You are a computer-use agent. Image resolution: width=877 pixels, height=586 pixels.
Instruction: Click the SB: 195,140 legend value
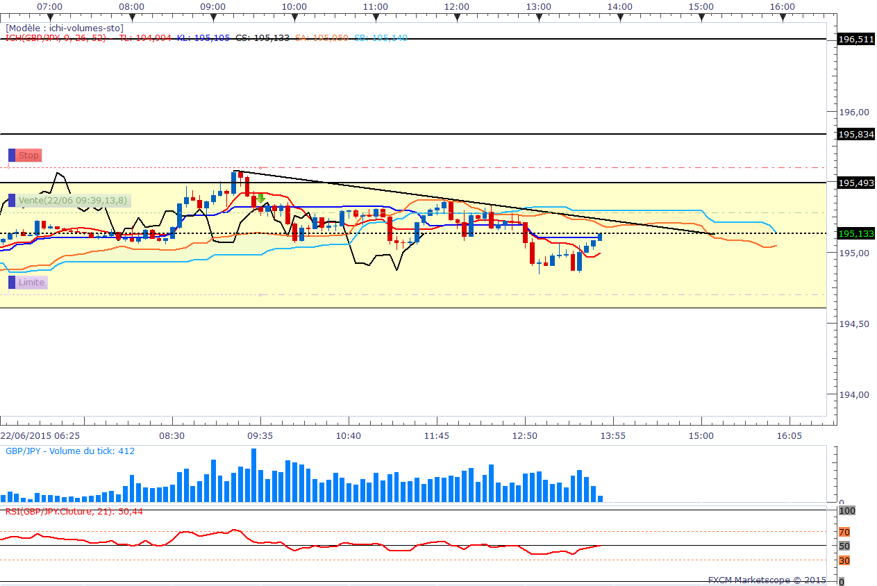click(381, 37)
